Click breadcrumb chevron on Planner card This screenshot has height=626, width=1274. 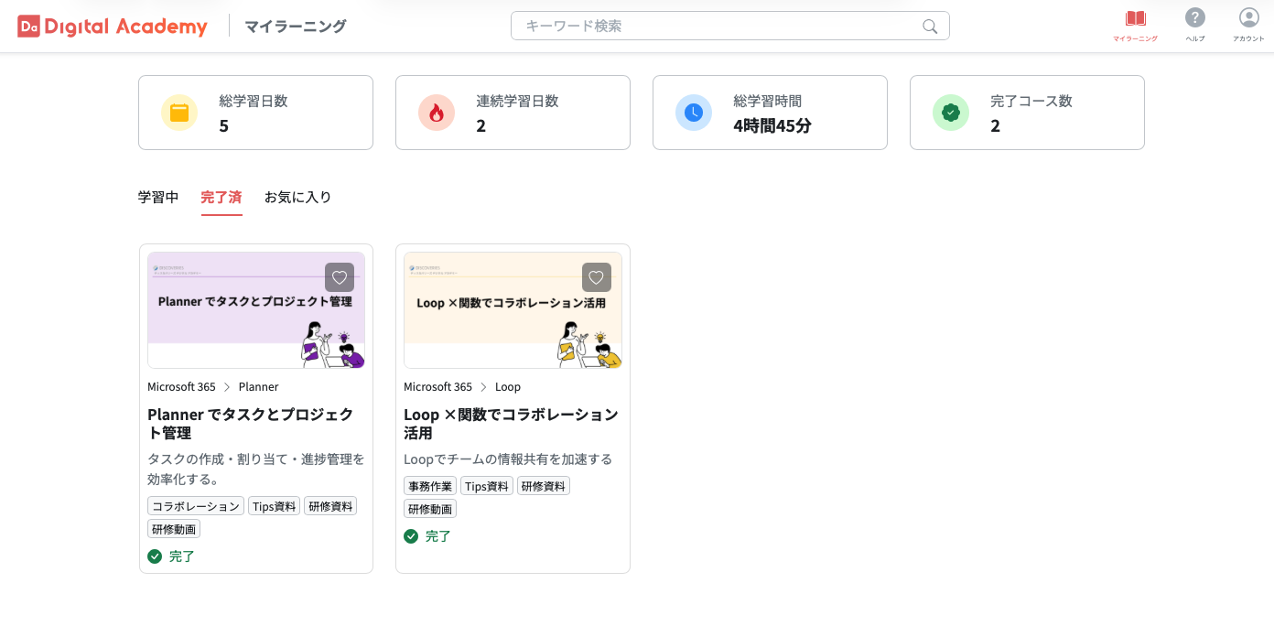tap(227, 387)
